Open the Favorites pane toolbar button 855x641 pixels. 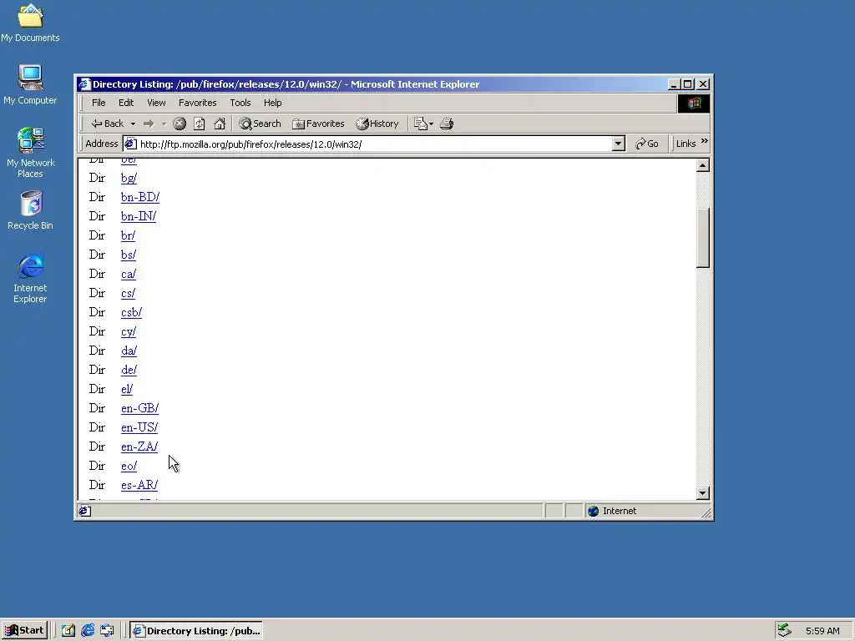318,124
